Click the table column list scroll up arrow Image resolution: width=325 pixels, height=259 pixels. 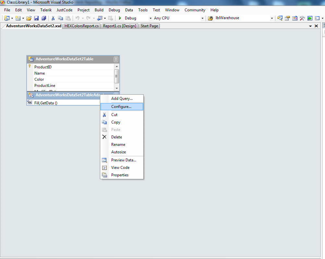coord(117,66)
